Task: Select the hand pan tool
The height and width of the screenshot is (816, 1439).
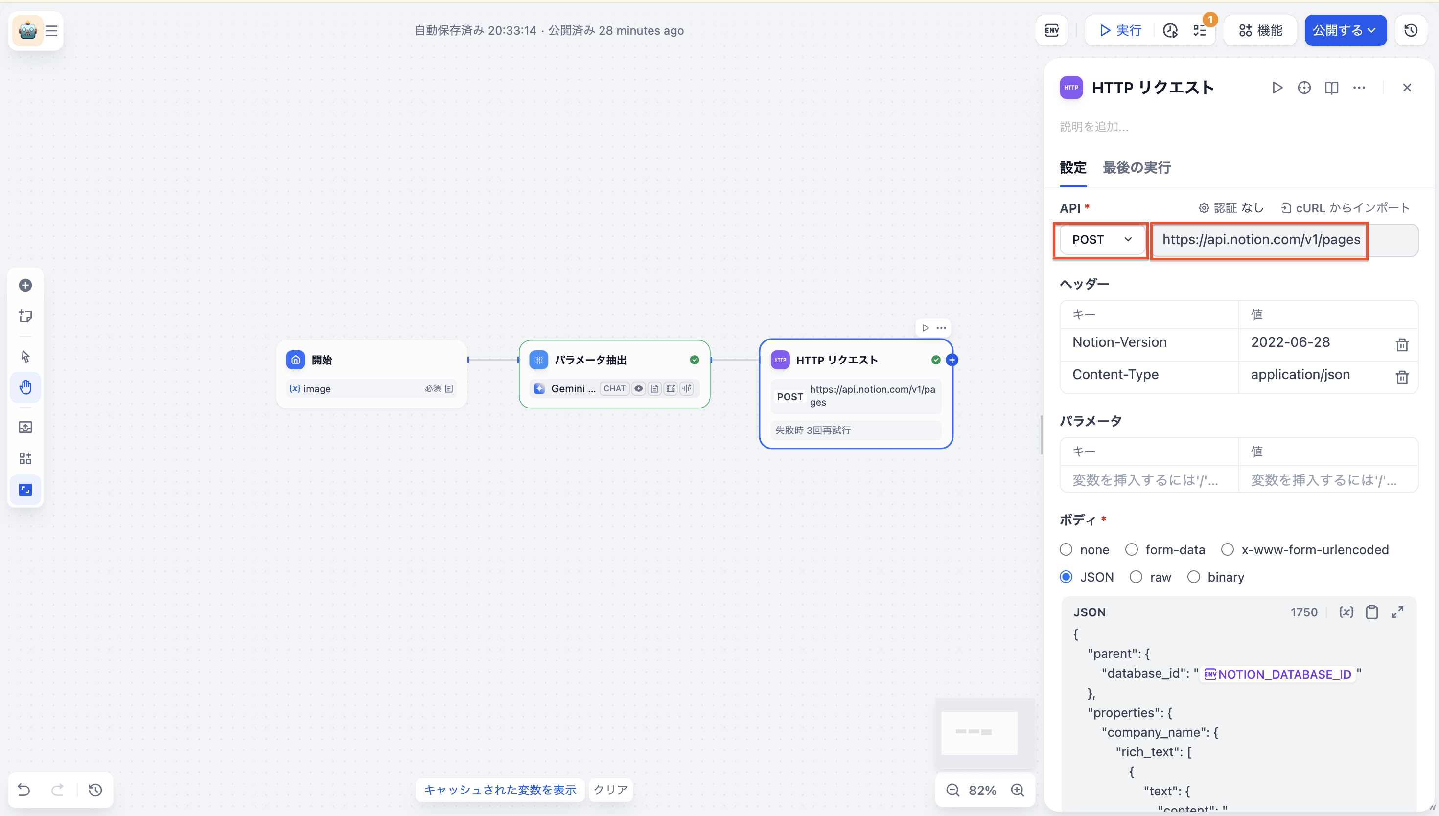Action: pos(25,387)
